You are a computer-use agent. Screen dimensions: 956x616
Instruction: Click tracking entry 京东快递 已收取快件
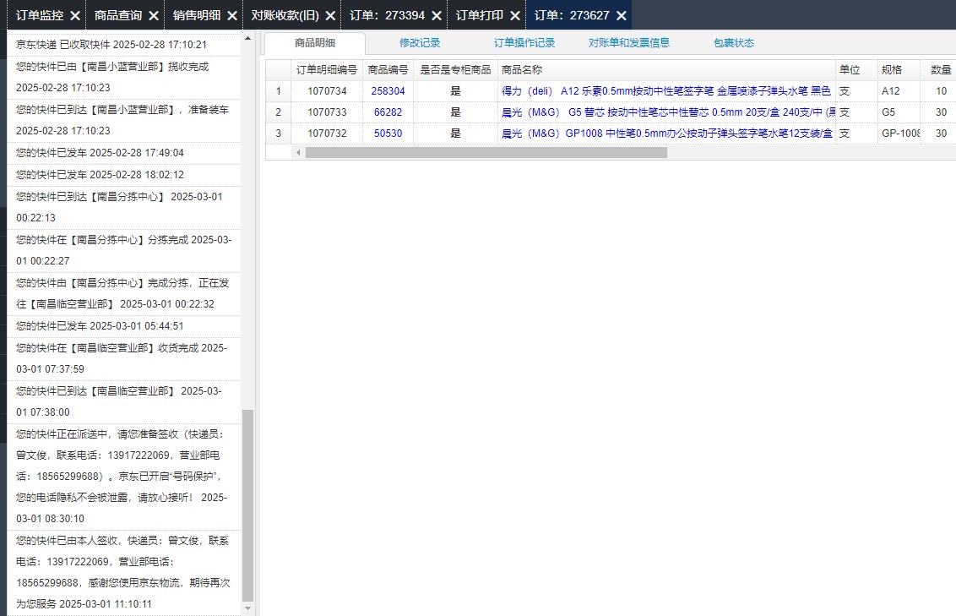coord(124,45)
